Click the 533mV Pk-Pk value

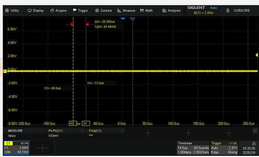[54, 136]
